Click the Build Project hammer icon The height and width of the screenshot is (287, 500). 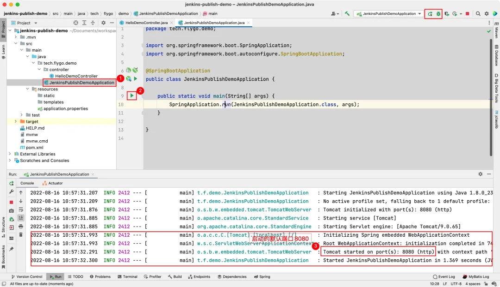coord(347,14)
